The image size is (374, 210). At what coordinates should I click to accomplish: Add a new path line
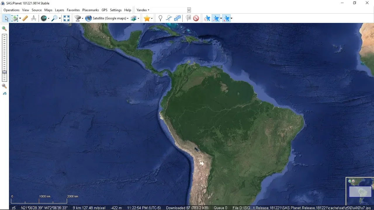coord(169,18)
